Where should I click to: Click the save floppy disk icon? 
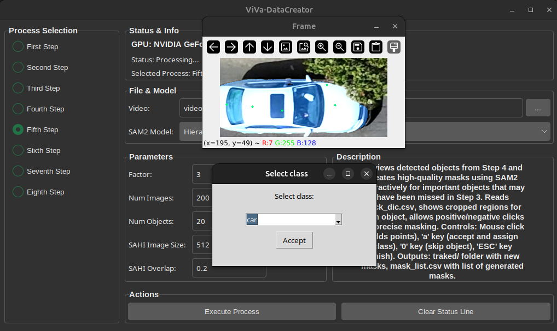coord(358,47)
